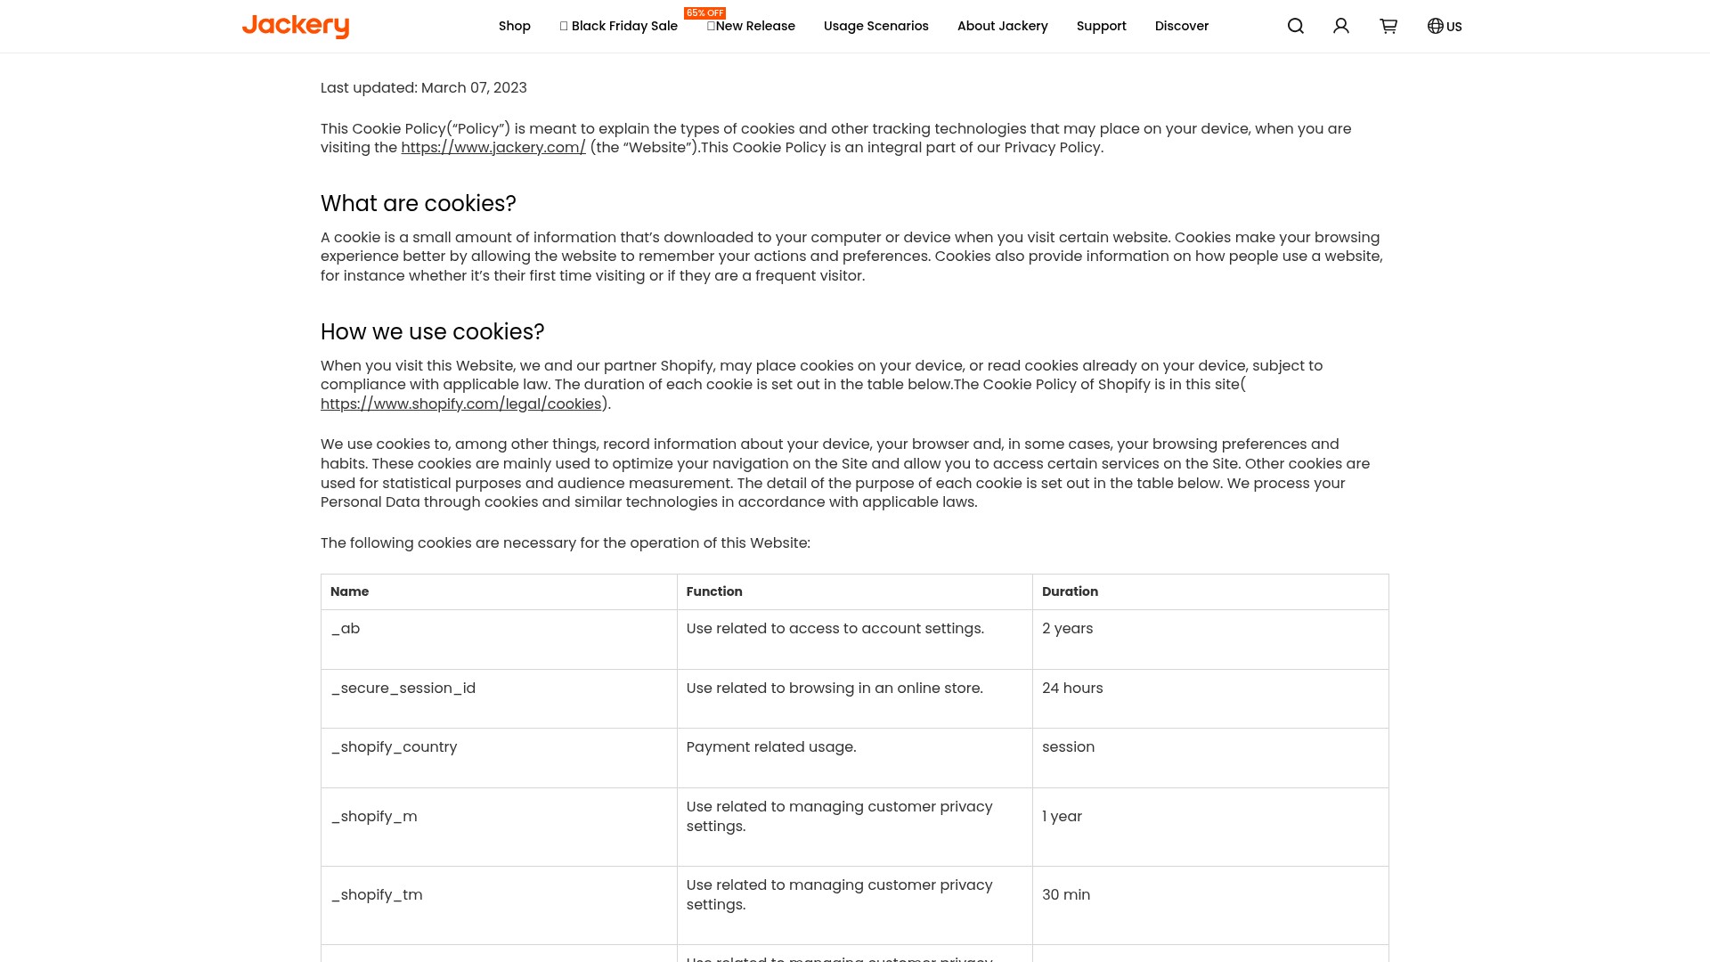Click "Payment related usage." cell
The width and height of the screenshot is (1710, 962).
[855, 758]
